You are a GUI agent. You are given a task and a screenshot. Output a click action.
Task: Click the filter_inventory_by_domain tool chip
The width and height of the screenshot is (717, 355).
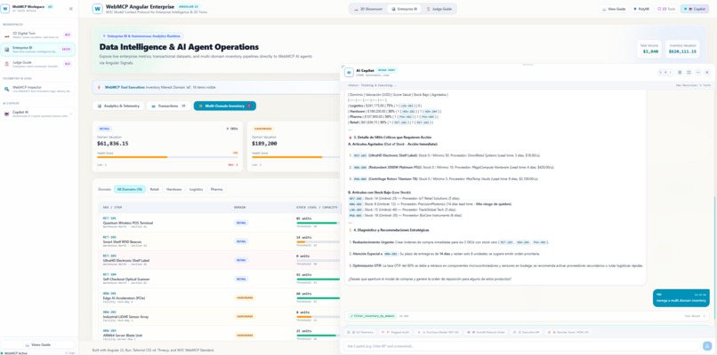pyautogui.click(x=373, y=316)
